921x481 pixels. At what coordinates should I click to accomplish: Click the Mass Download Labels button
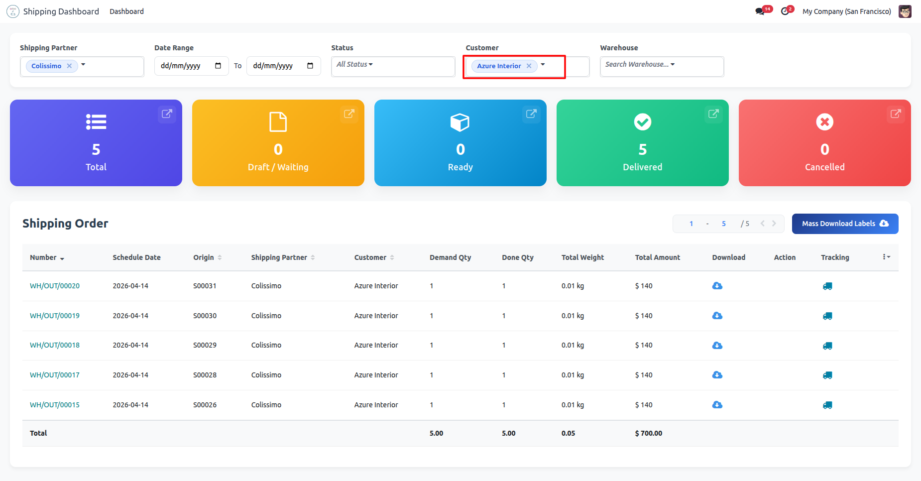845,224
